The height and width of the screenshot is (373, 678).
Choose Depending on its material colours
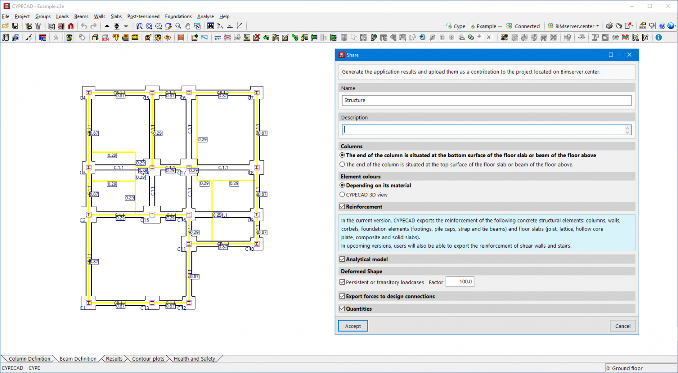point(342,185)
